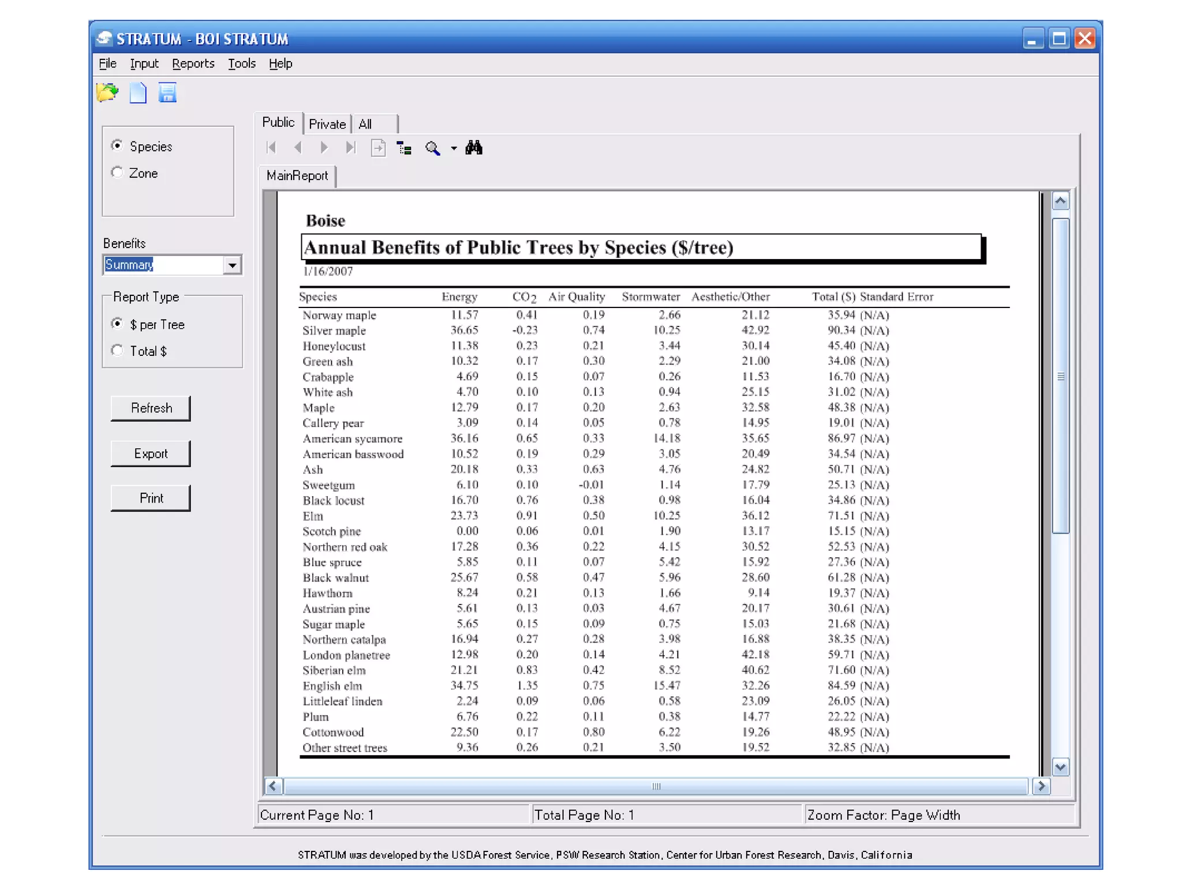Image resolution: width=1182 pixels, height=886 pixels.
Task: Click the save disk icon
Action: click(x=167, y=92)
